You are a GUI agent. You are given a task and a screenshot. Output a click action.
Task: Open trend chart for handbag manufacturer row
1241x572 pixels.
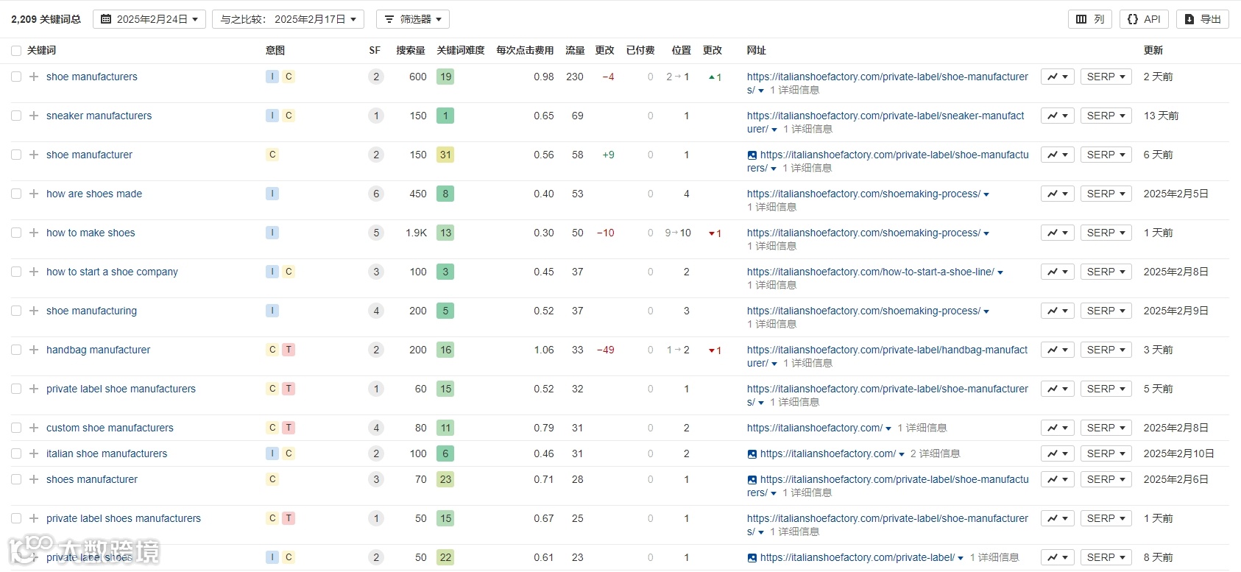point(1058,350)
